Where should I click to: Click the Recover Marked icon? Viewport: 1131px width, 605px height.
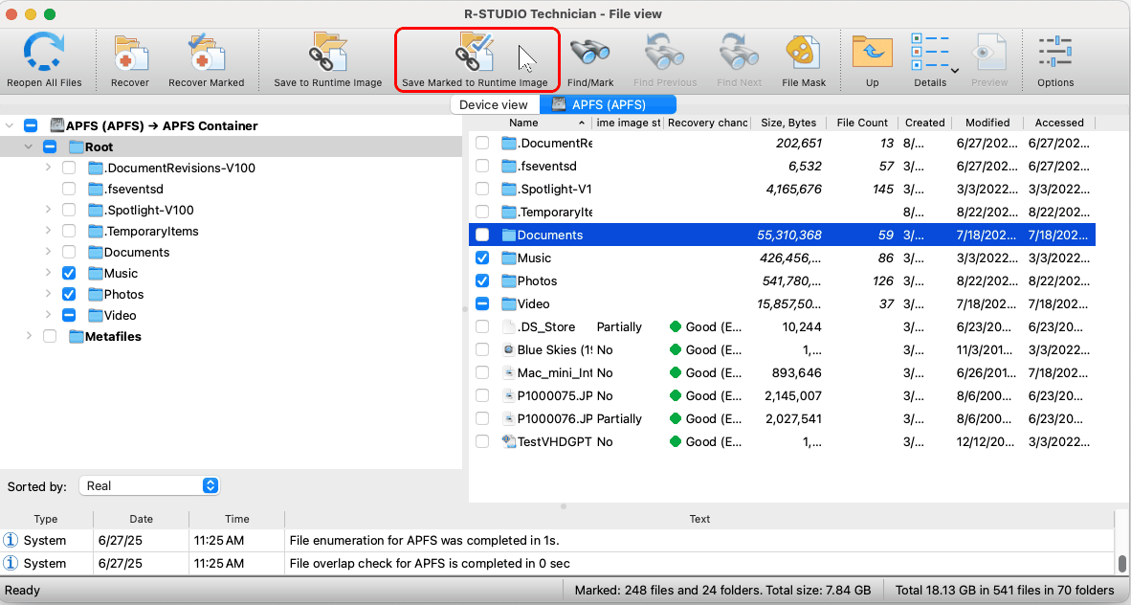[x=206, y=56]
